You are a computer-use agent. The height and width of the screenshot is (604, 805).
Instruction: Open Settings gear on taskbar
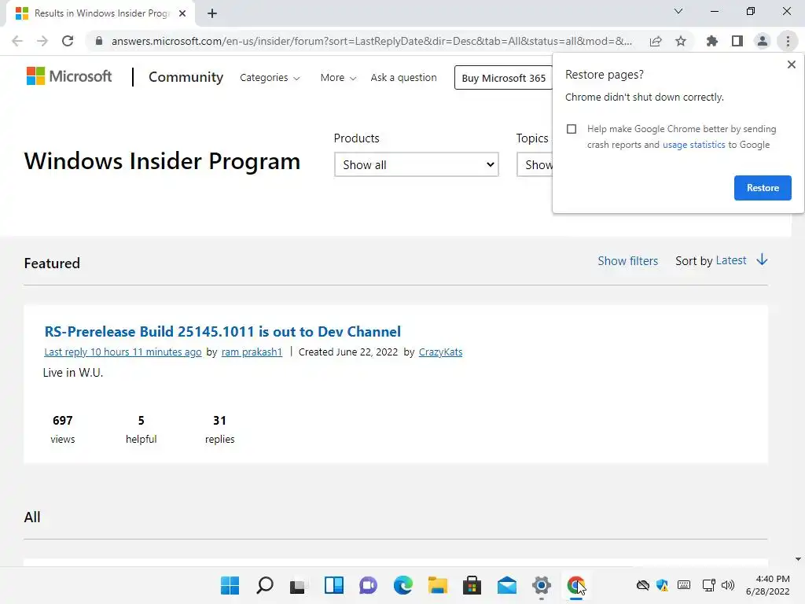pos(541,585)
